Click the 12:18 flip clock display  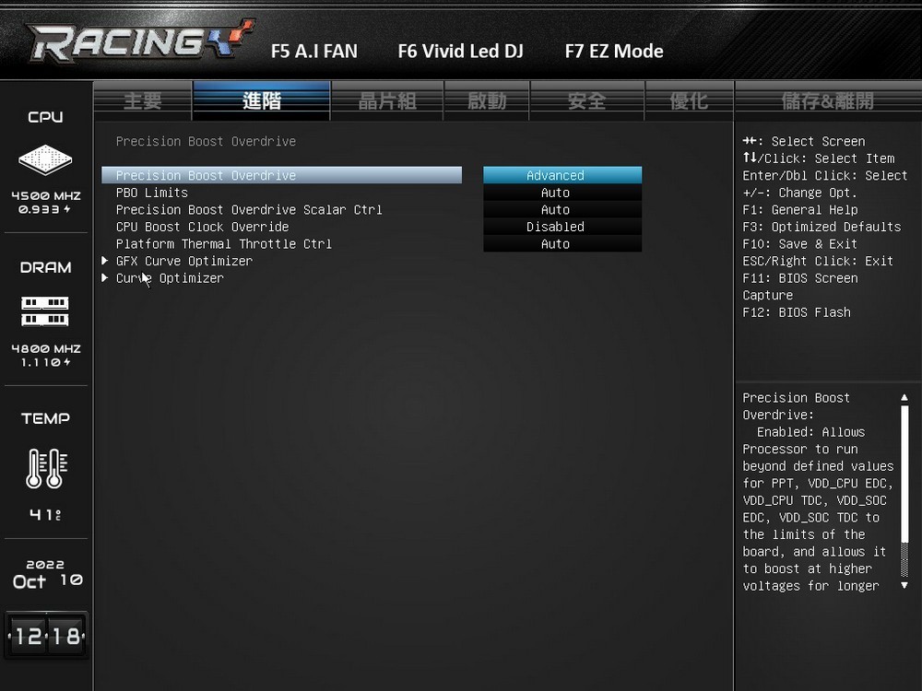(46, 635)
